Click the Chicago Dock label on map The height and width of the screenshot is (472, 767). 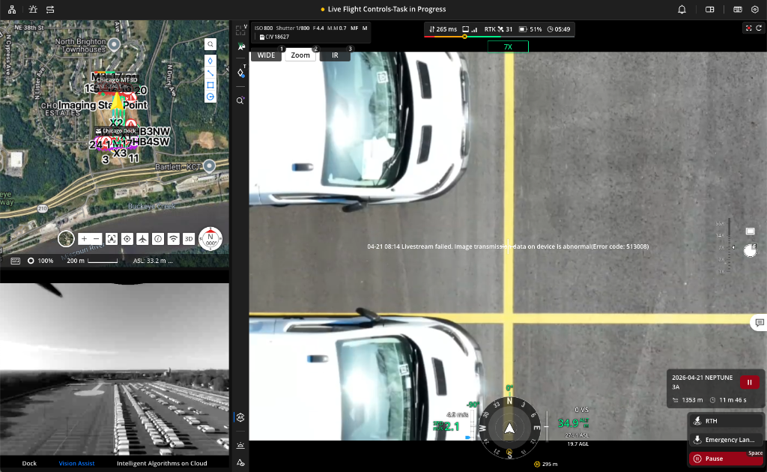[x=115, y=131]
